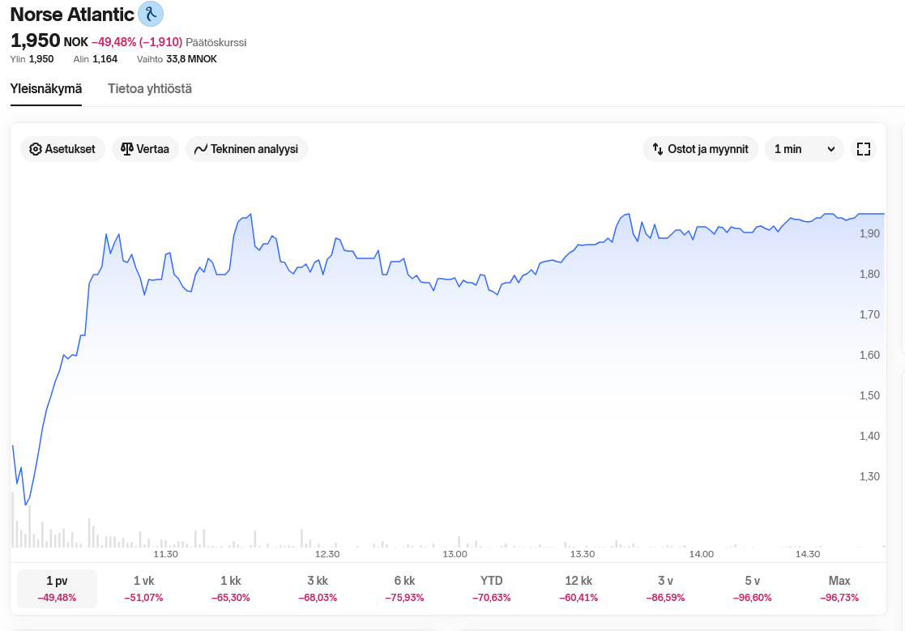Click the Vertaa compare scale button

pyautogui.click(x=145, y=149)
